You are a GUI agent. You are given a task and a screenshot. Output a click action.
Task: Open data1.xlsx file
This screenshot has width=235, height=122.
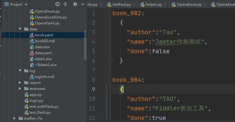[43, 59]
